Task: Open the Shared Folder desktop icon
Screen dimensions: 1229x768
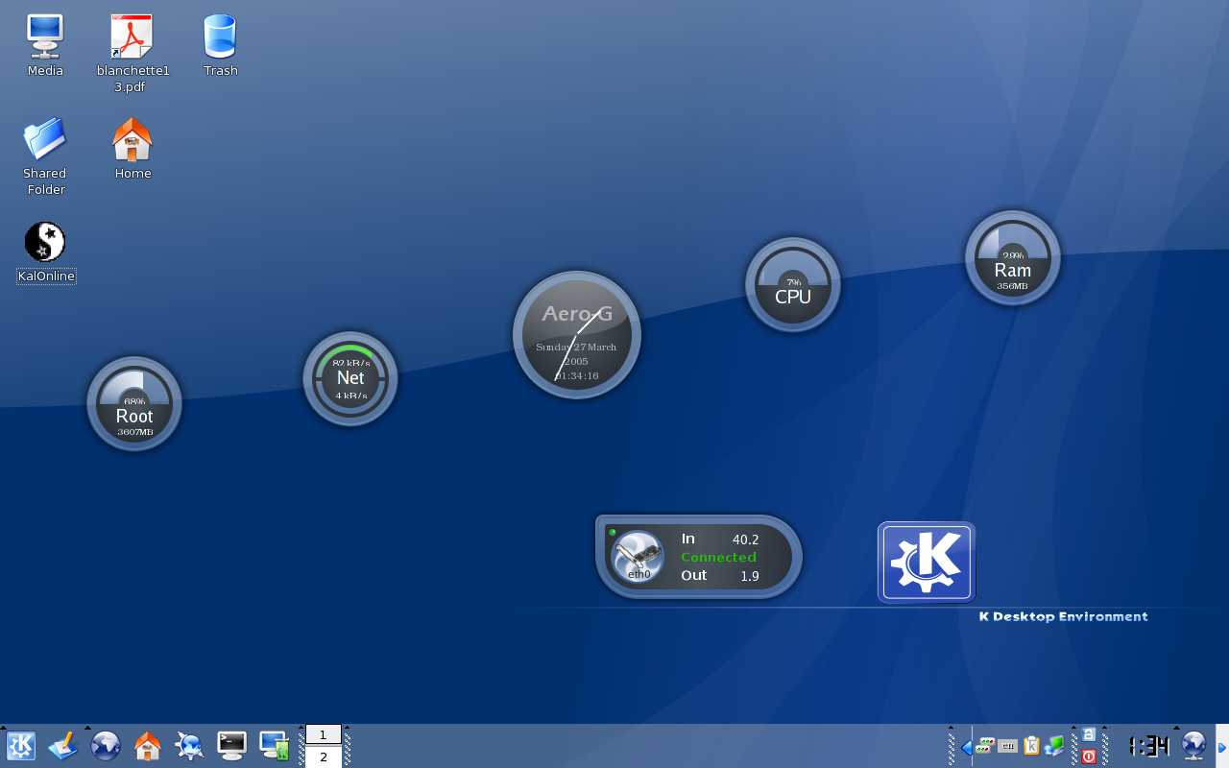Action: 45,138
